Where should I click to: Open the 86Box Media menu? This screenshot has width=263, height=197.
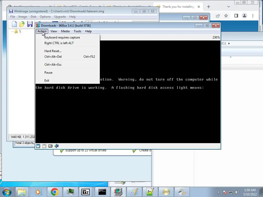[65, 31]
